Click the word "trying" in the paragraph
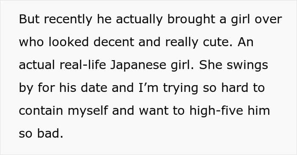Viewport: 297px width, 155px height. [x=181, y=88]
